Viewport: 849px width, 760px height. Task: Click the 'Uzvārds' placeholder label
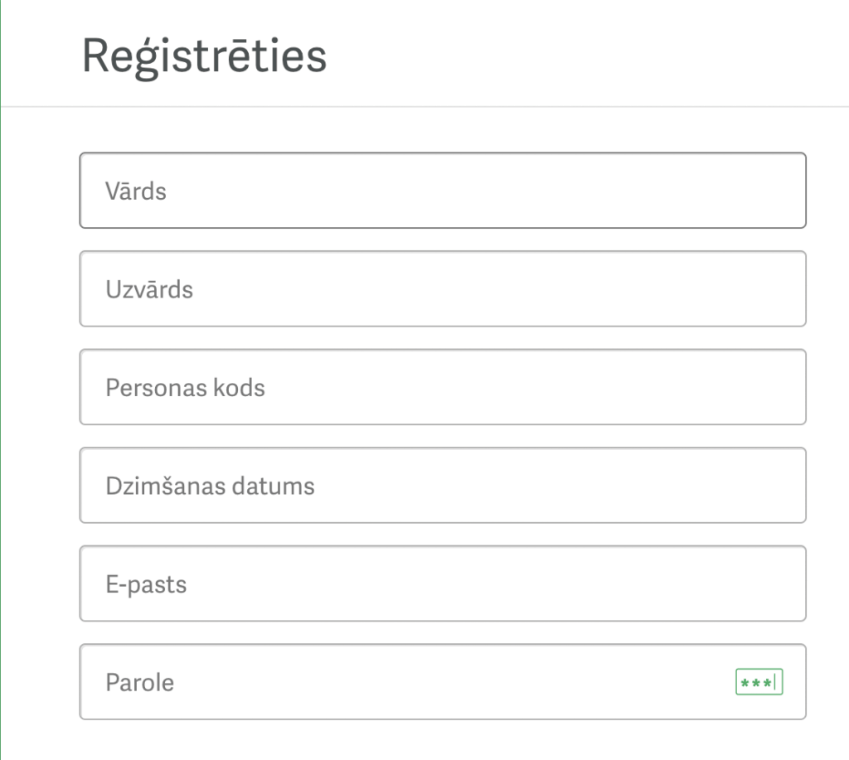pyautogui.click(x=149, y=289)
